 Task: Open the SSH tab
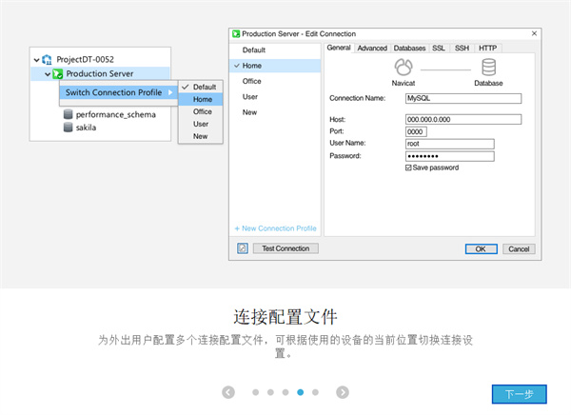pyautogui.click(x=462, y=49)
